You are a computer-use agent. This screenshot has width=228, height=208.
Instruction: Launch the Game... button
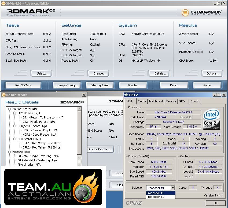tap(208, 85)
